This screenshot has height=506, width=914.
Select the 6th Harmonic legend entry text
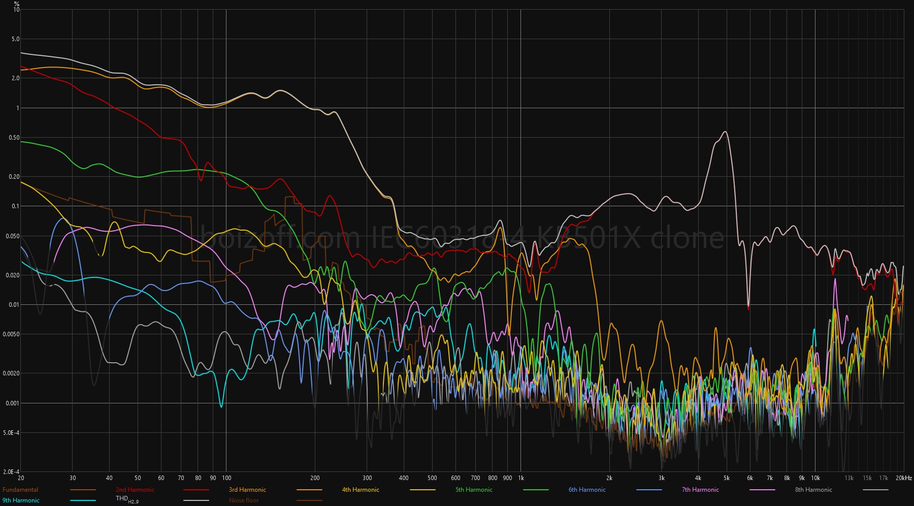(587, 490)
